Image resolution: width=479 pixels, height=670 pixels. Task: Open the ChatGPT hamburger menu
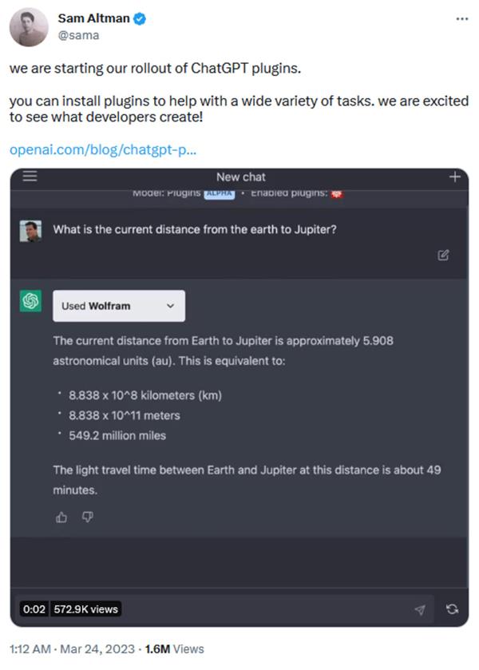click(x=30, y=176)
